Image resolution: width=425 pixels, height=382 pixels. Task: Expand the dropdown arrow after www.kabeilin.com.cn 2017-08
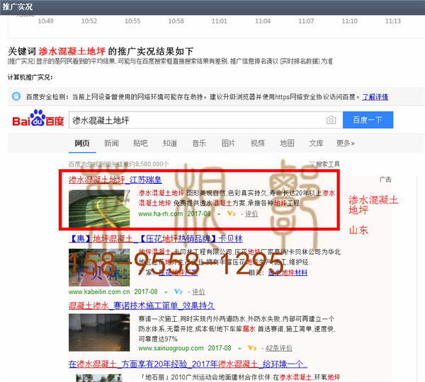pyautogui.click(x=166, y=292)
